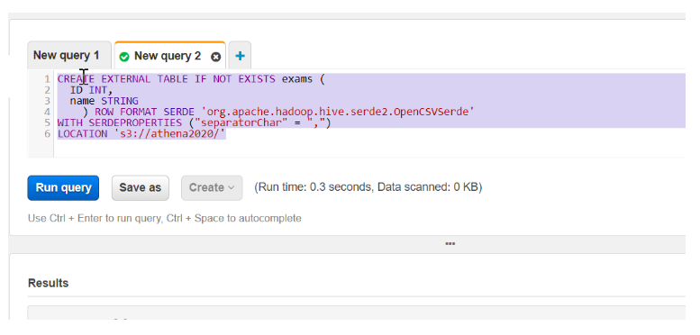Click the LOCATION 's3://athena2020/' line
The image size is (700, 335).
pos(141,133)
